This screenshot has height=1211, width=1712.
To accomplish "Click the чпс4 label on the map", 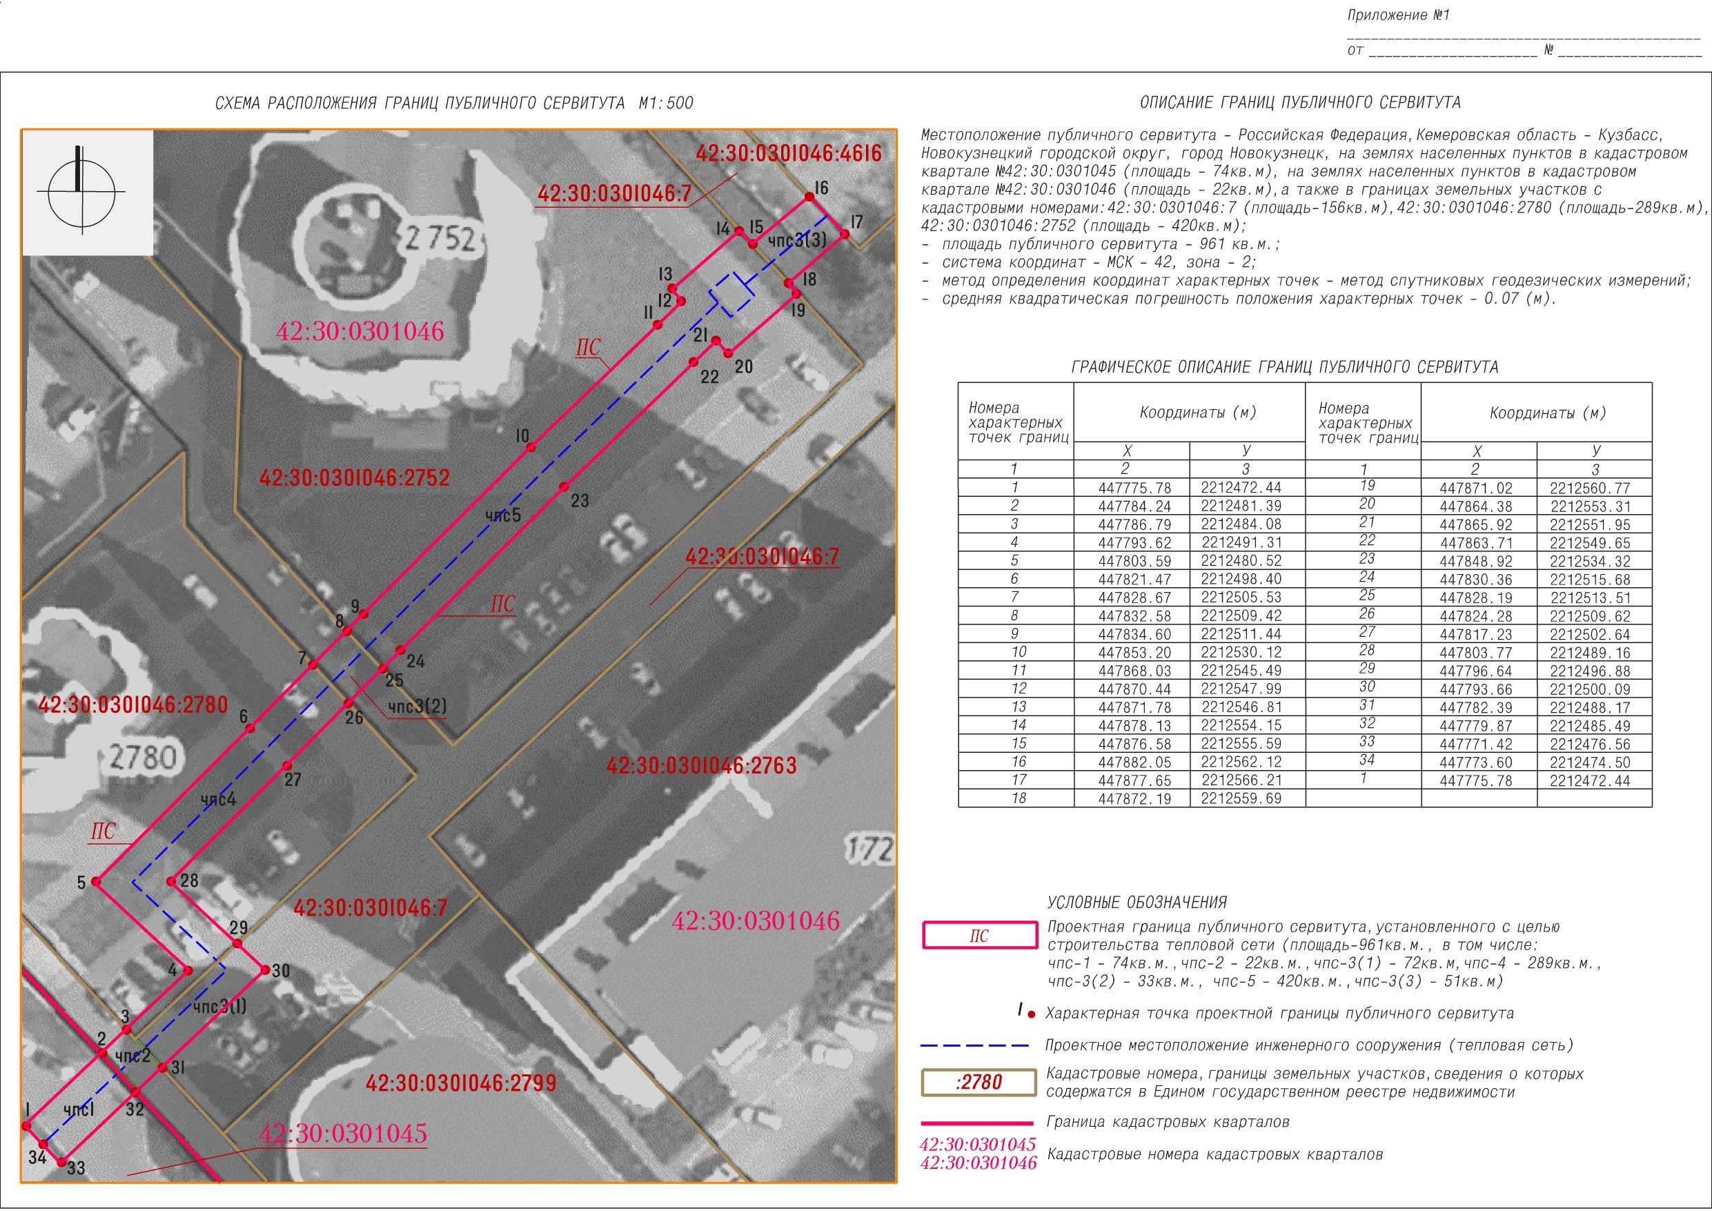I will point(218,799).
